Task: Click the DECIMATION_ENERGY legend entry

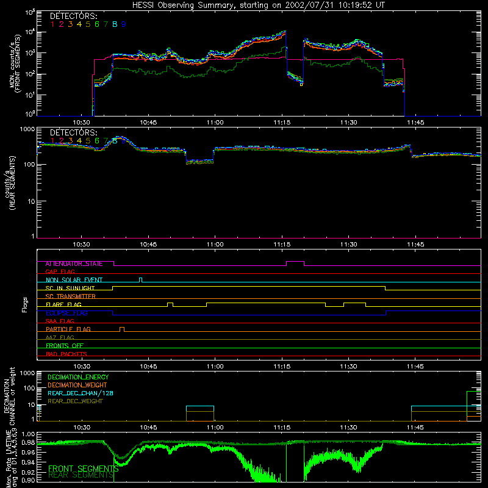Action: 78,377
